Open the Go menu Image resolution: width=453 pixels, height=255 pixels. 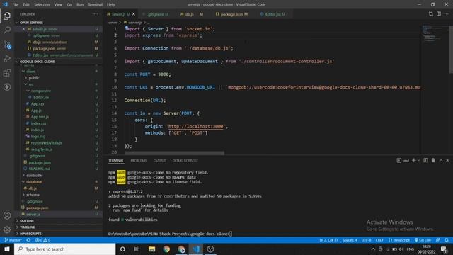click(x=69, y=5)
